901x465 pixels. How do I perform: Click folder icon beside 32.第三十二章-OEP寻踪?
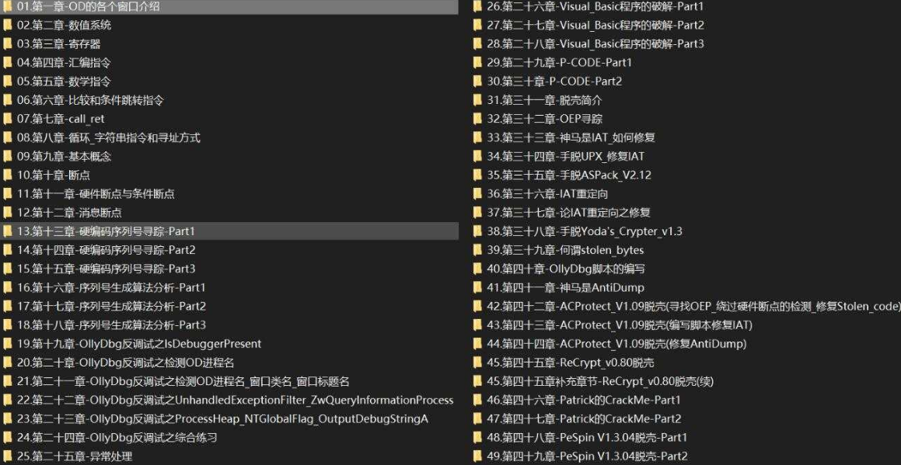click(x=477, y=119)
